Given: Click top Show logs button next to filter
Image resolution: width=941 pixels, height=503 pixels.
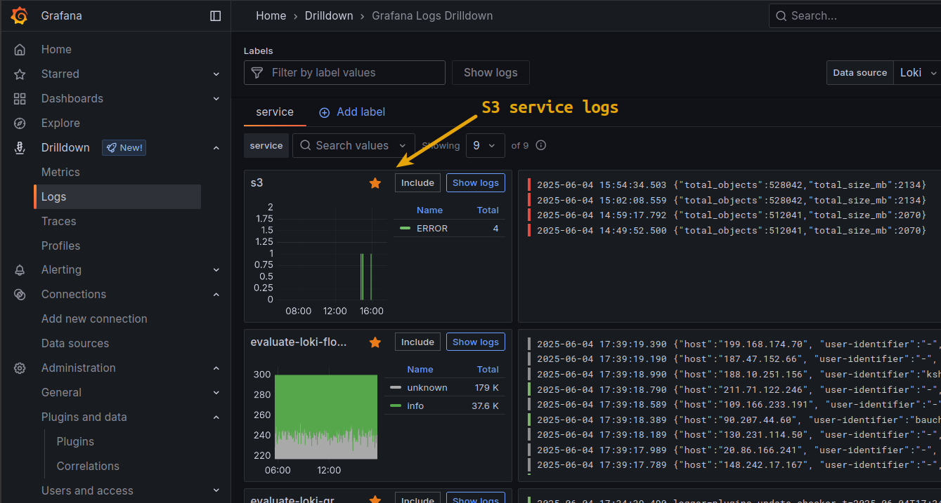Looking at the screenshot, I should click(491, 73).
